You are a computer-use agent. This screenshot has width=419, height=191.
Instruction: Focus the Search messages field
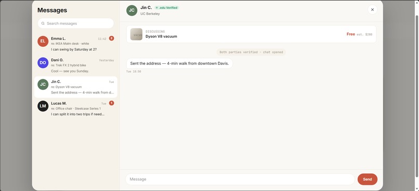(x=76, y=23)
